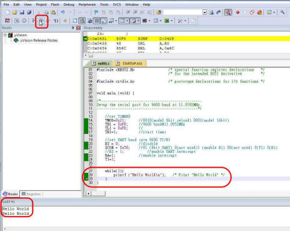Click the Paste icon in toolbar

pos(53,13)
